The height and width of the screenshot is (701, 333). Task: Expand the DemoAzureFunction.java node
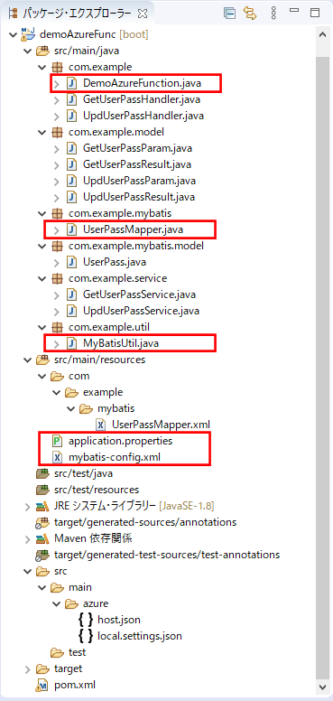click(x=57, y=83)
